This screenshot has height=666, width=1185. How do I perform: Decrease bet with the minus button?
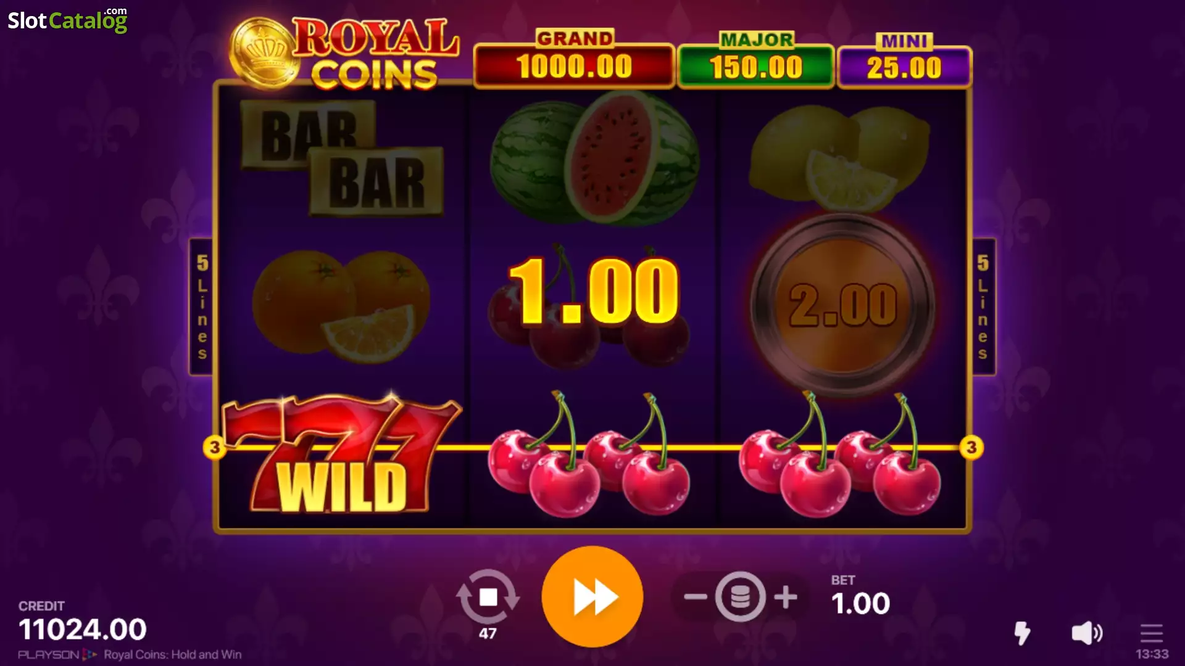coord(695,596)
